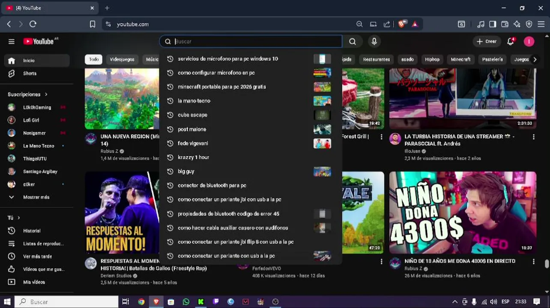The height and width of the screenshot is (308, 550).
Task: Click the Brave Shields lion icon
Action: click(401, 24)
